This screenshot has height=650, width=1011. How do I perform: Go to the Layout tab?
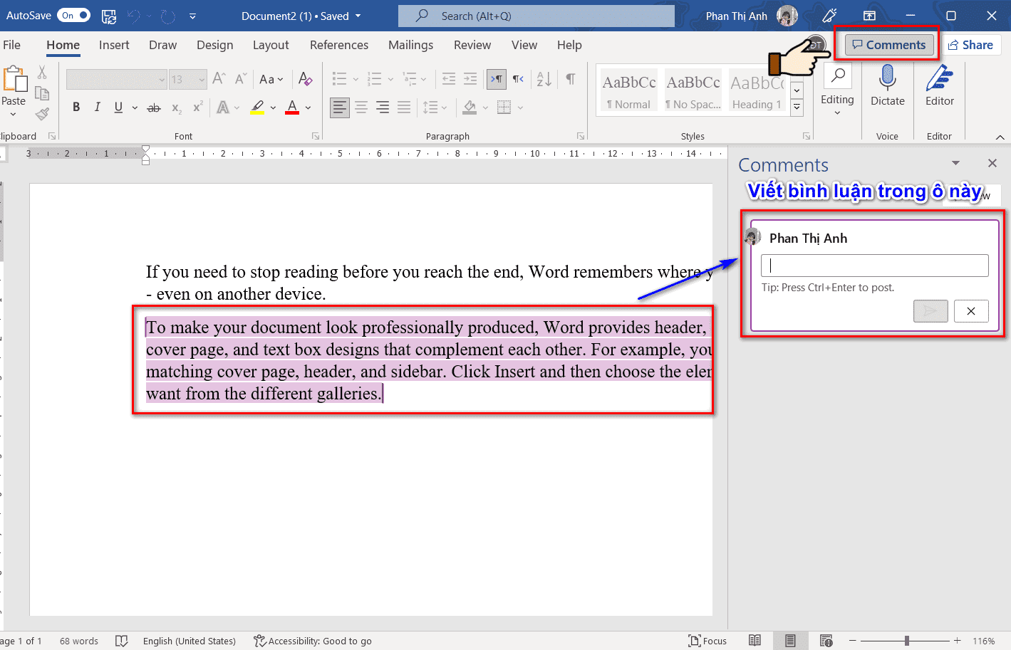tap(271, 45)
